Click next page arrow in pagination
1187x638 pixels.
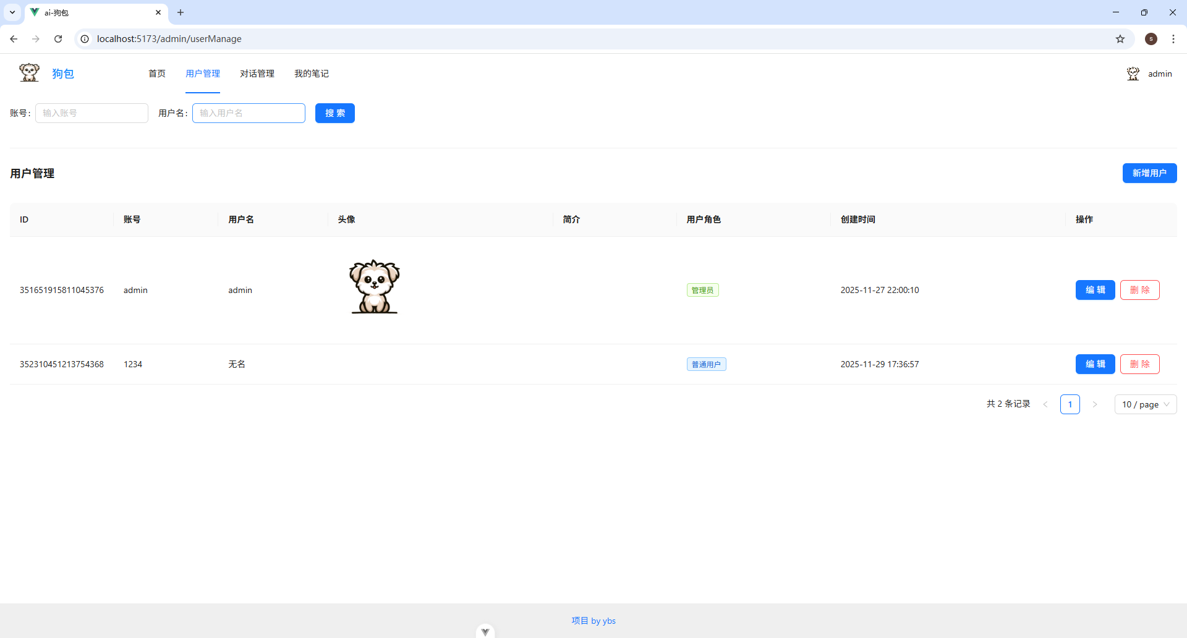1094,404
